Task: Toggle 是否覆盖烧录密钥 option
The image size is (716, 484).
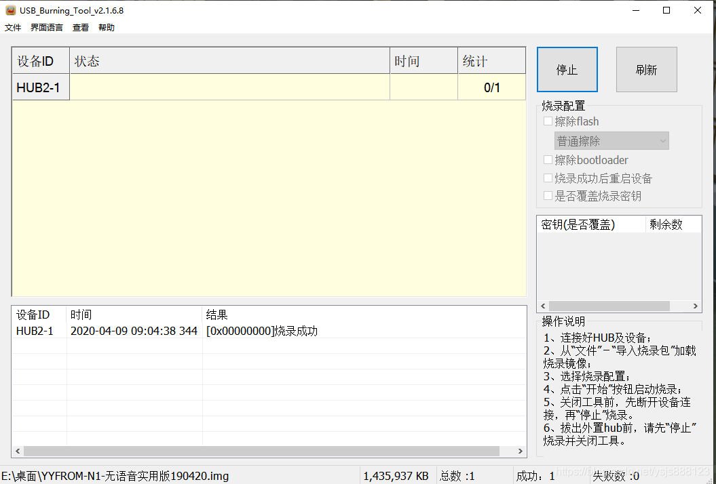Action: [548, 195]
